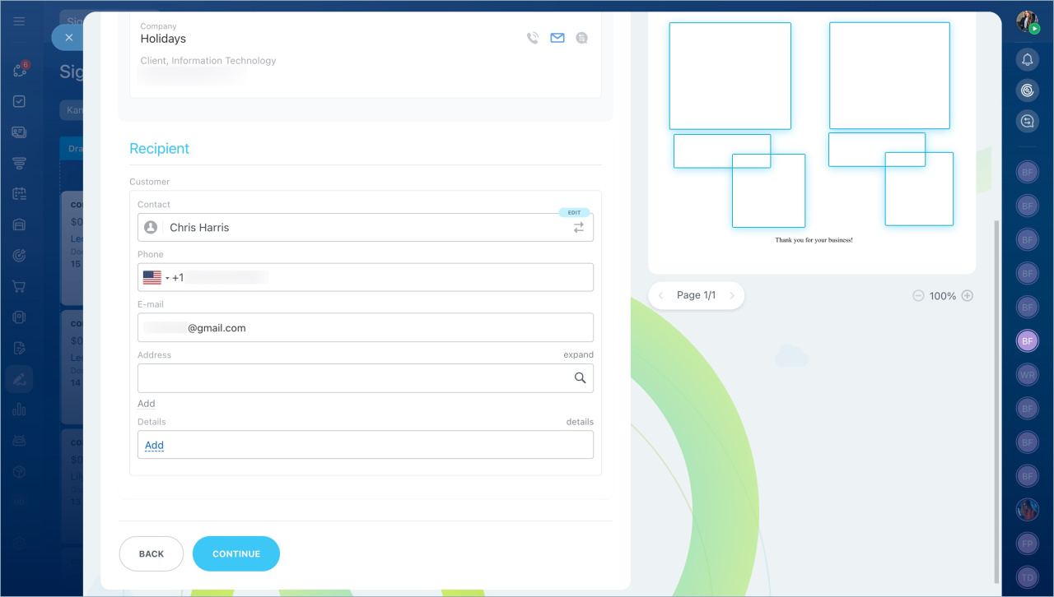
Task: Click the Add link in Details field
Action: (154, 446)
